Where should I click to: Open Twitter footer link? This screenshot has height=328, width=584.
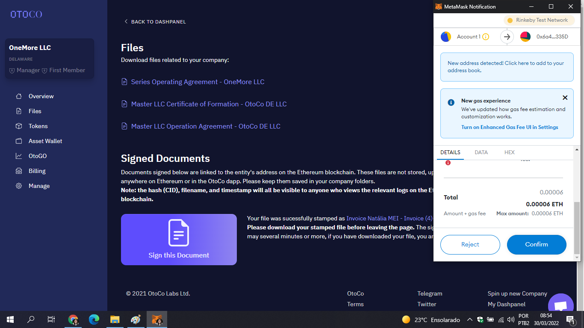[427, 304]
